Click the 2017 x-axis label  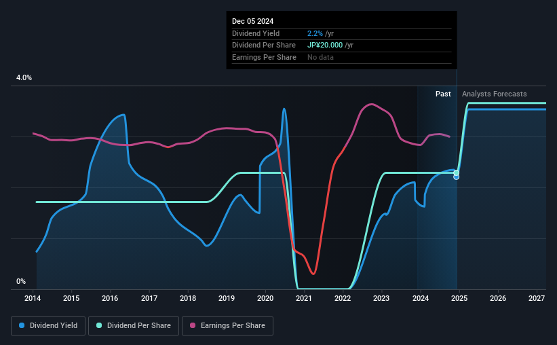(149, 298)
